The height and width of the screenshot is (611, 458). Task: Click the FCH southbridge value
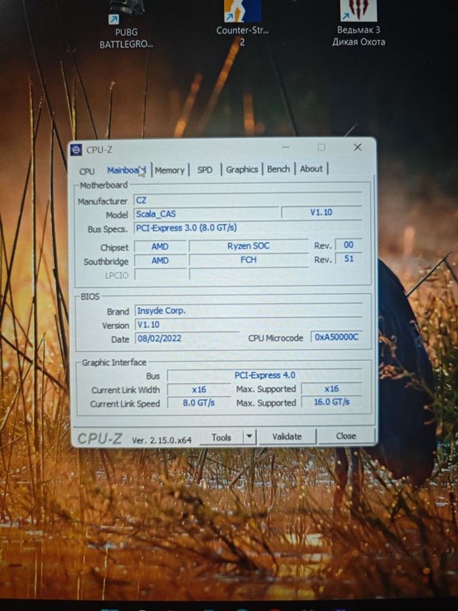coord(249,260)
